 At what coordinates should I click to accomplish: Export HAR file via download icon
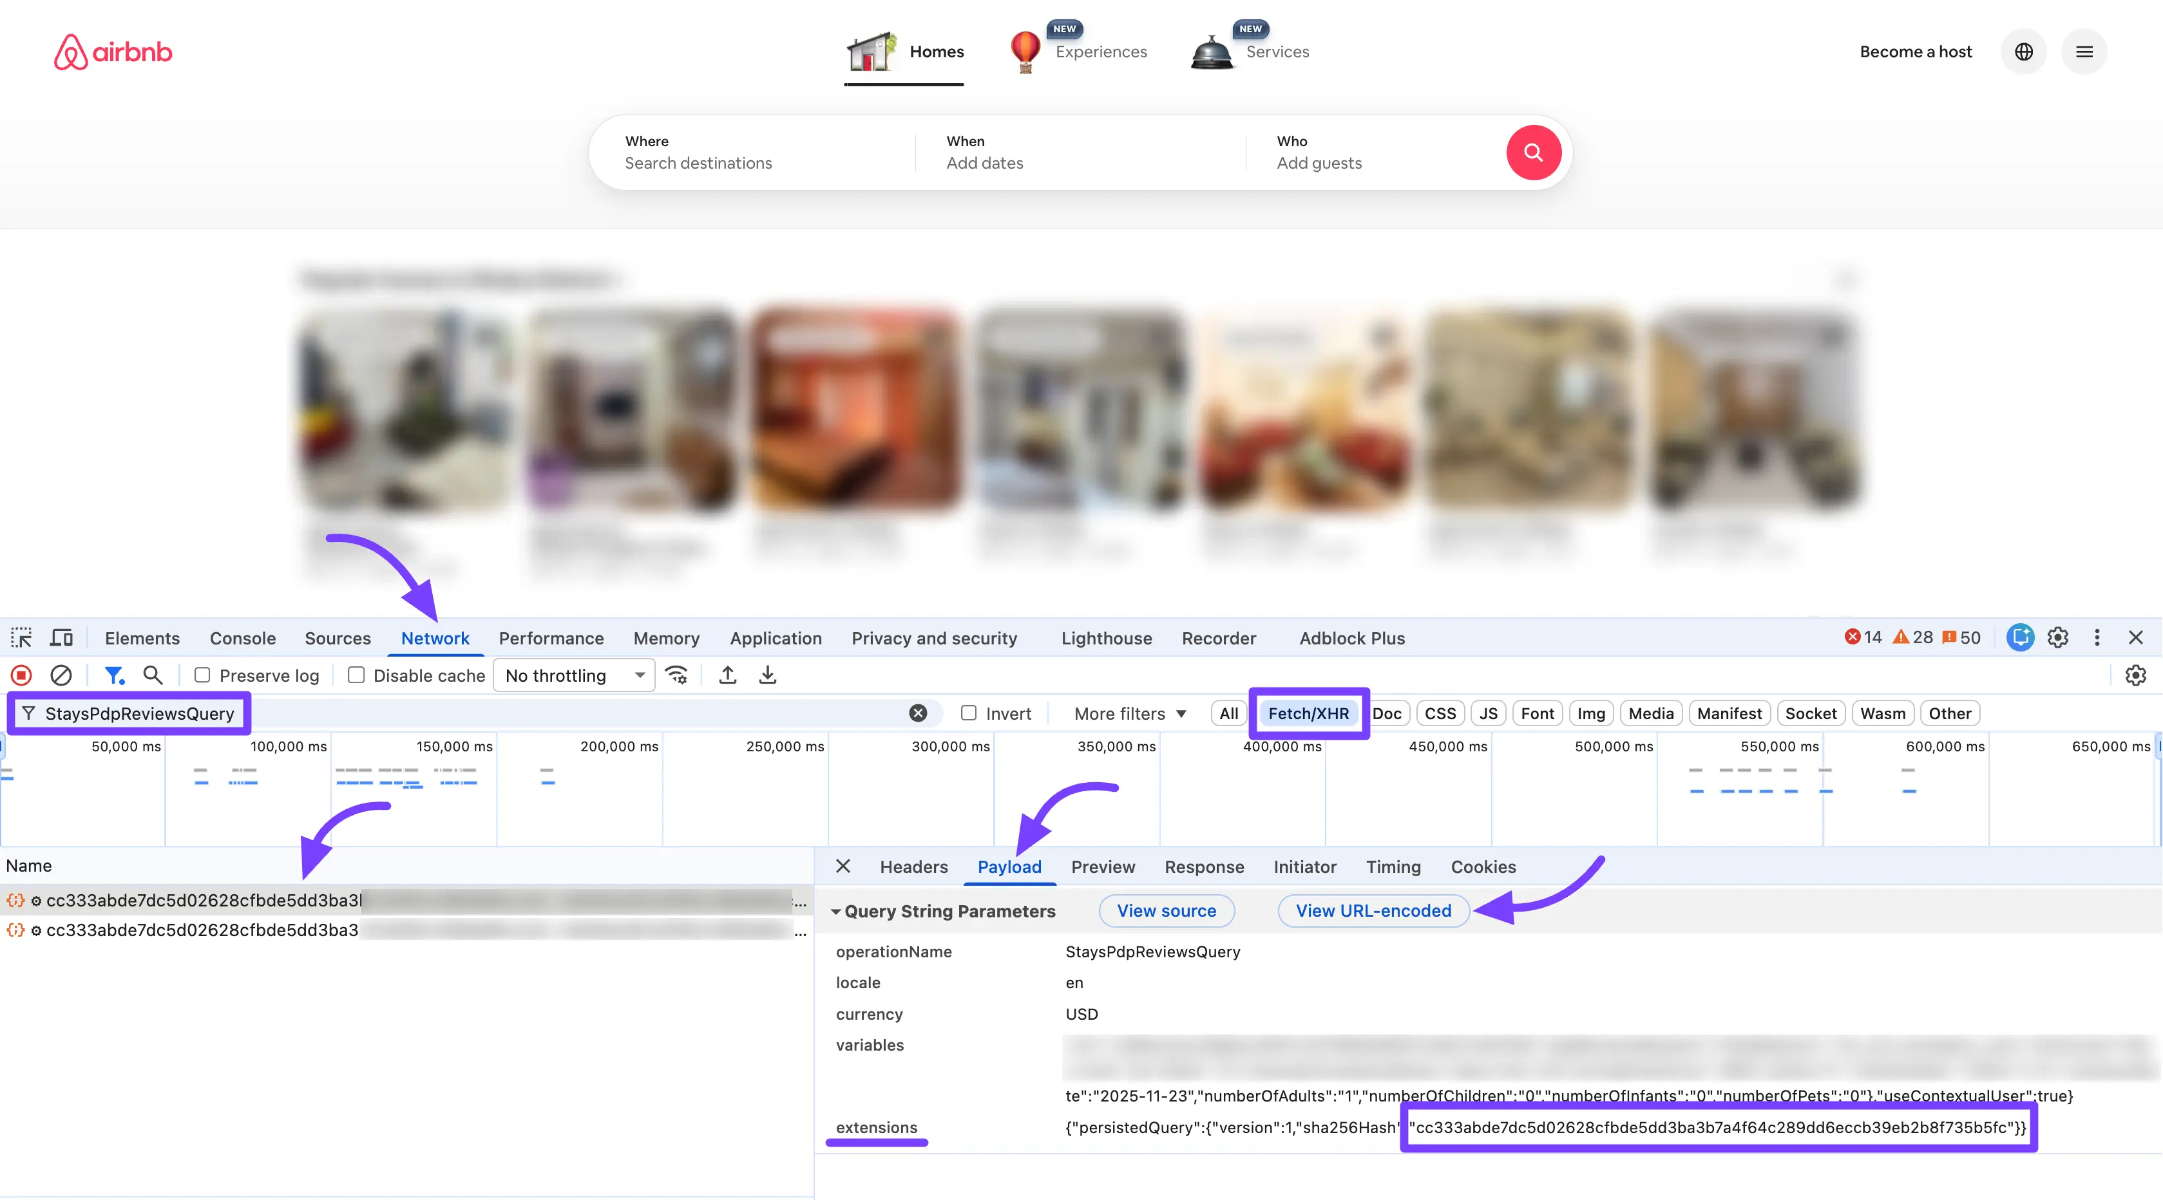click(x=767, y=675)
